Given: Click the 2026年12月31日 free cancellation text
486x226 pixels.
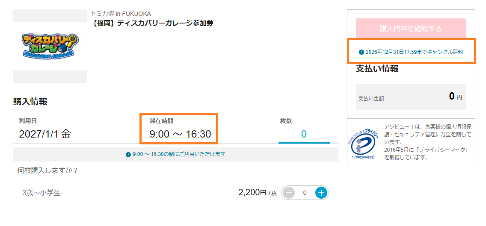Looking at the screenshot, I should point(414,52).
